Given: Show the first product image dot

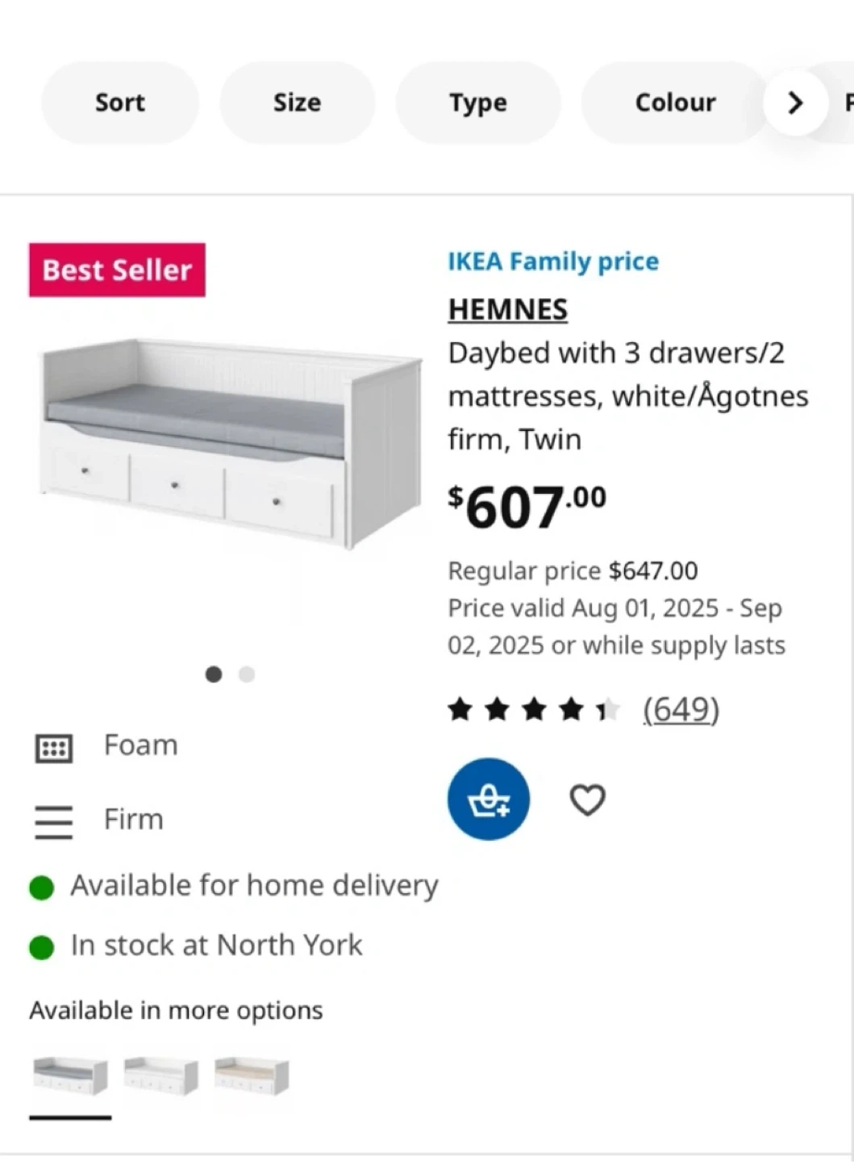Looking at the screenshot, I should pos(214,674).
